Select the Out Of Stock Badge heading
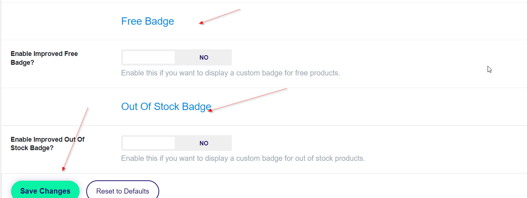 tap(166, 107)
